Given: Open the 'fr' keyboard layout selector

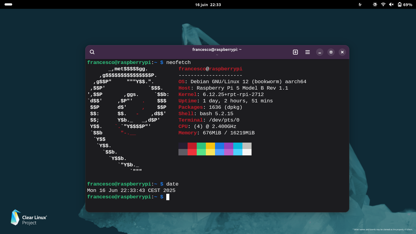Looking at the screenshot, I should click(x=360, y=5).
